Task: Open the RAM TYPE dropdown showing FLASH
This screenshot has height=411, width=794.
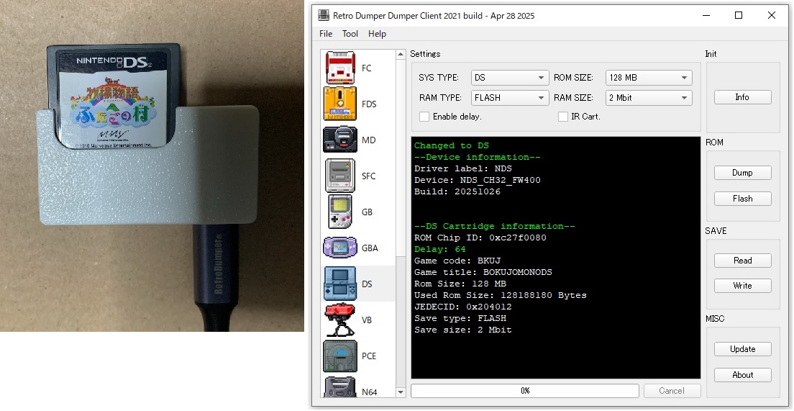Action: [509, 97]
